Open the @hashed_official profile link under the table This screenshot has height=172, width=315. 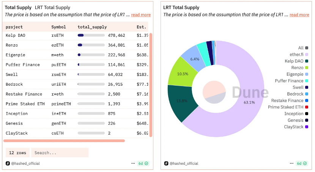tap(25, 163)
